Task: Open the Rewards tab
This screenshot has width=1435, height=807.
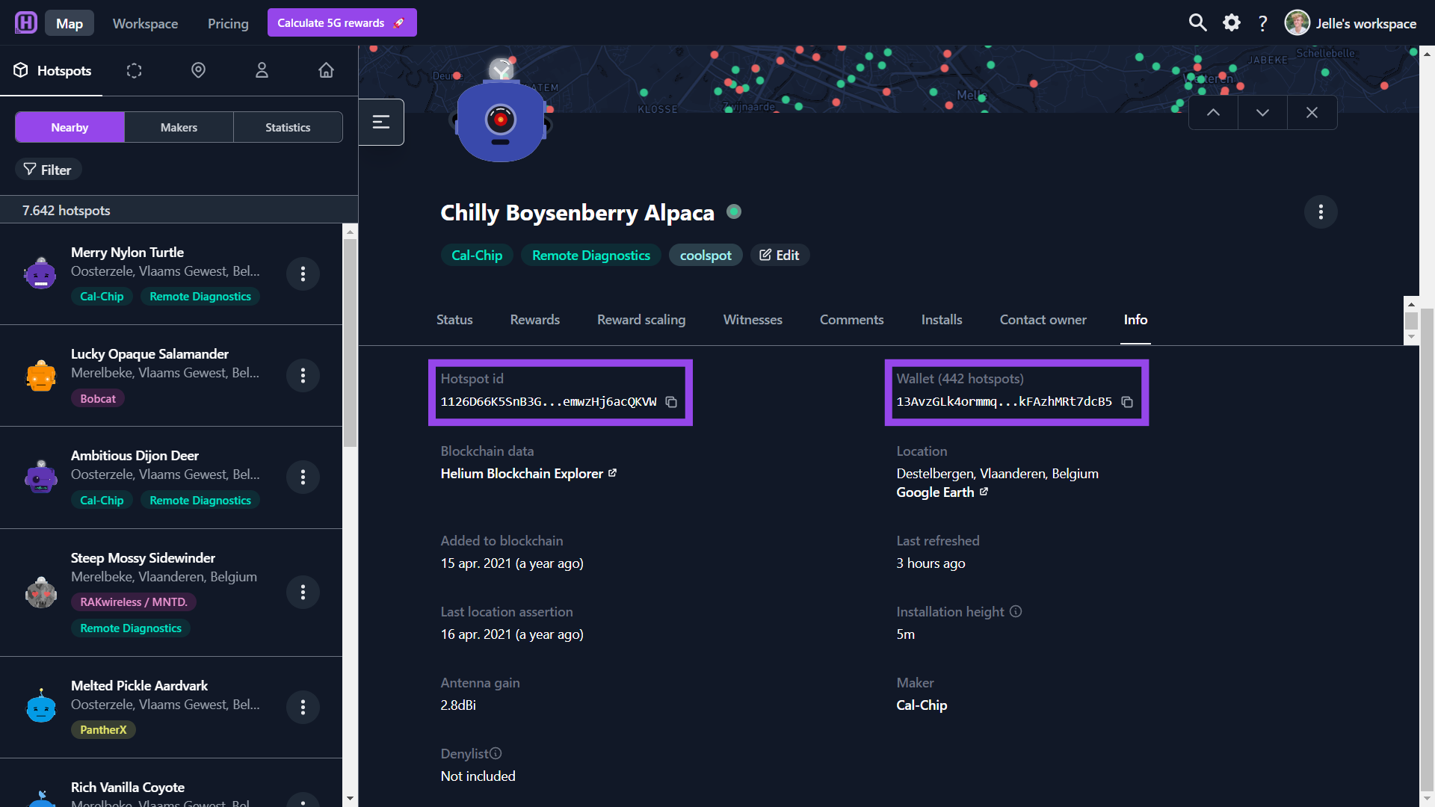Action: point(535,320)
